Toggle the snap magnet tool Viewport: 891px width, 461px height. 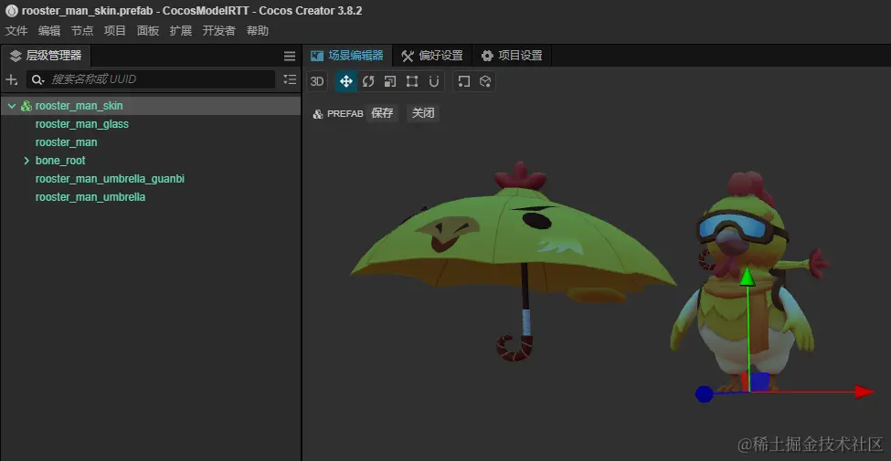point(433,81)
